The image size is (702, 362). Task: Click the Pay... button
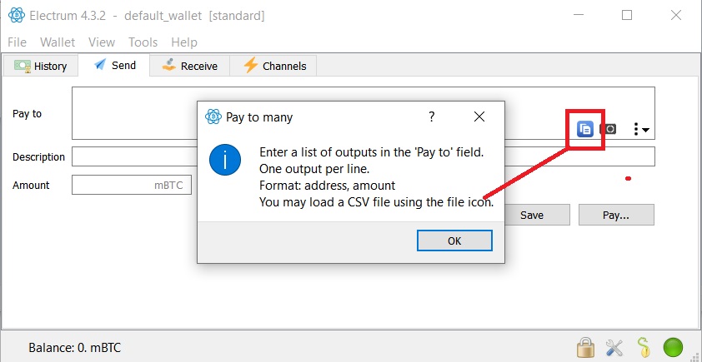616,215
